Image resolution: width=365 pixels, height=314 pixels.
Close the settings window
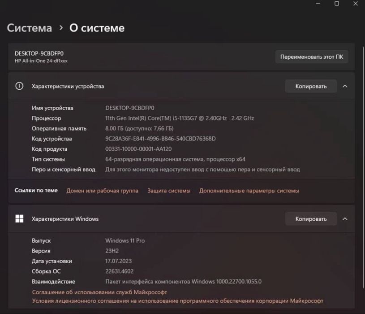[356, 4]
